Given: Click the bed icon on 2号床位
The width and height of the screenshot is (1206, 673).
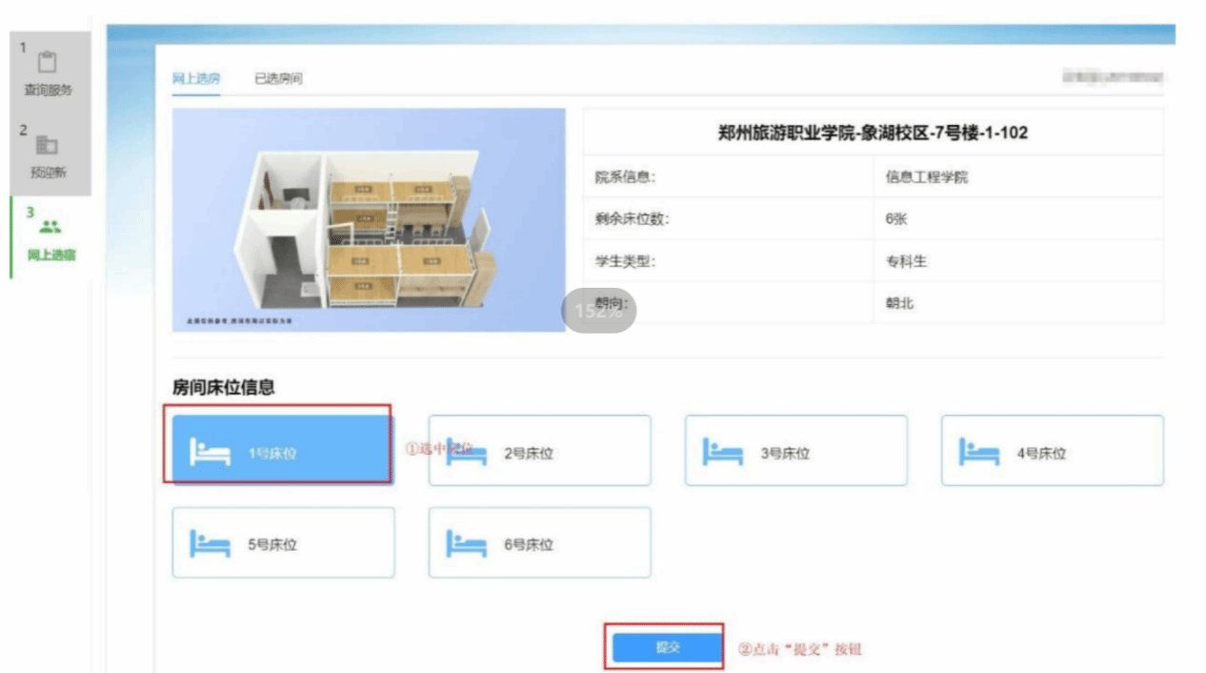Looking at the screenshot, I should (467, 452).
